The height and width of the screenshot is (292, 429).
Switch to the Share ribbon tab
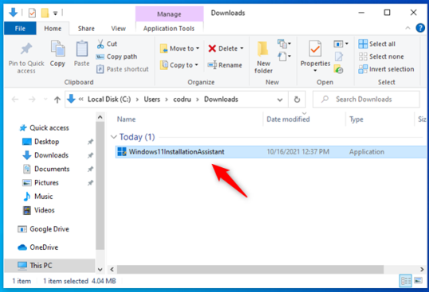click(86, 29)
